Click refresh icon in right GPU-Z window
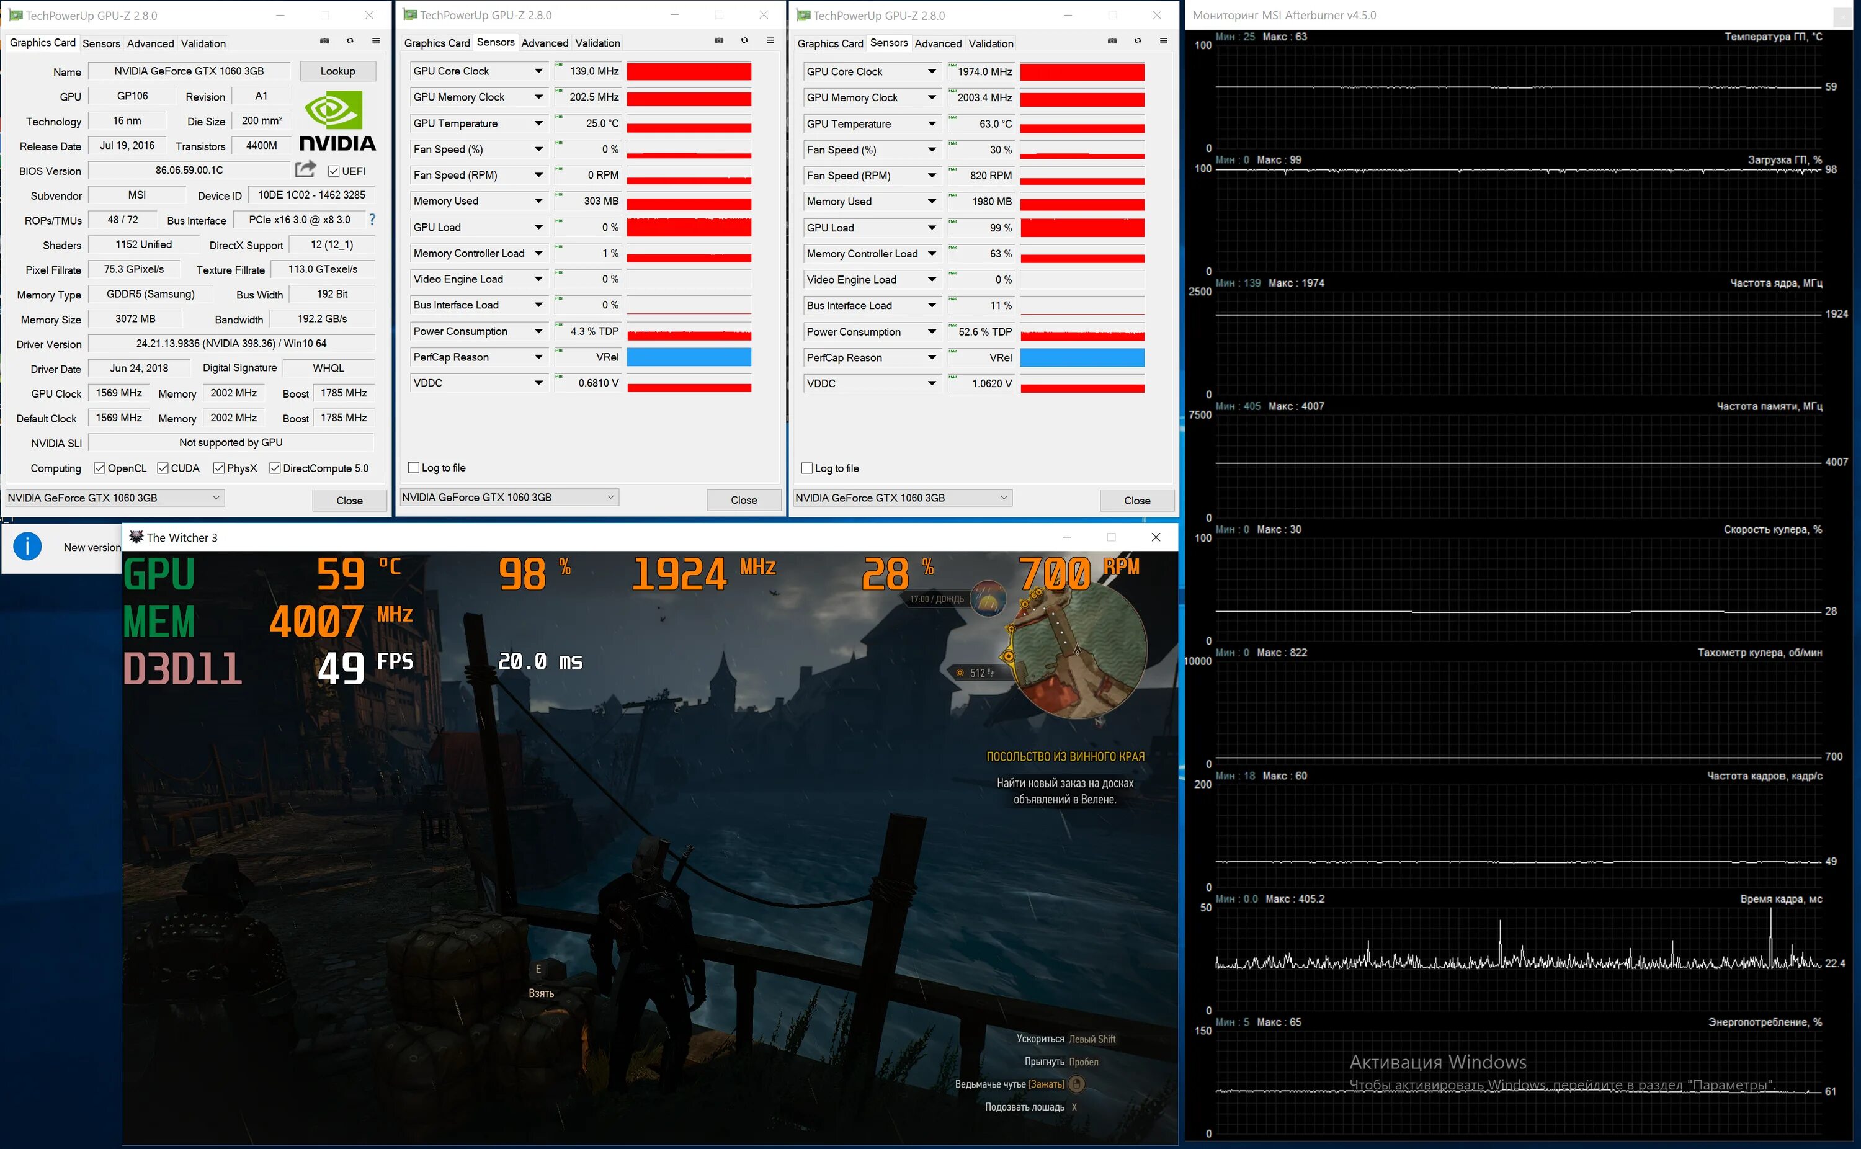Viewport: 1861px width, 1149px height. point(1138,41)
